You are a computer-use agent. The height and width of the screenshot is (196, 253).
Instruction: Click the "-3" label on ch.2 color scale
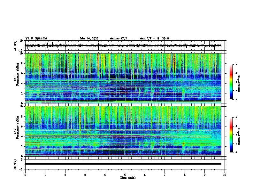tap(235, 118)
